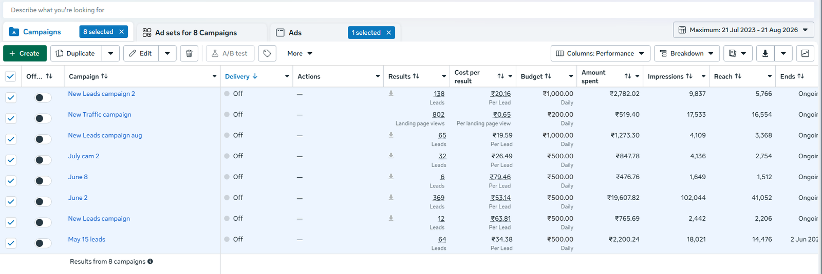The image size is (822, 274).
Task: Open Delivery column options arrow
Action: (287, 76)
